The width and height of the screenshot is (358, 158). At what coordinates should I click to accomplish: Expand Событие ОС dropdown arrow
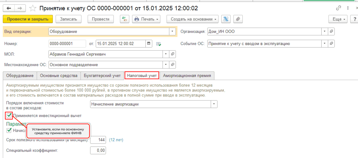click(325, 44)
